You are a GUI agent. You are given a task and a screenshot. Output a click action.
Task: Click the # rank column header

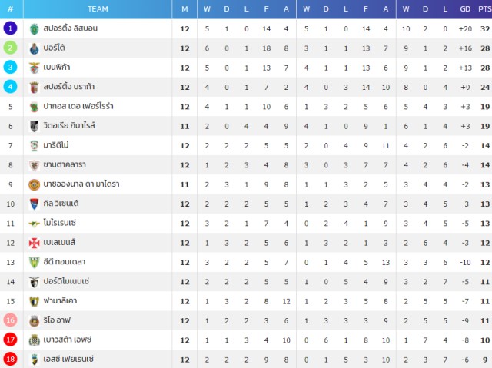(x=10, y=9)
